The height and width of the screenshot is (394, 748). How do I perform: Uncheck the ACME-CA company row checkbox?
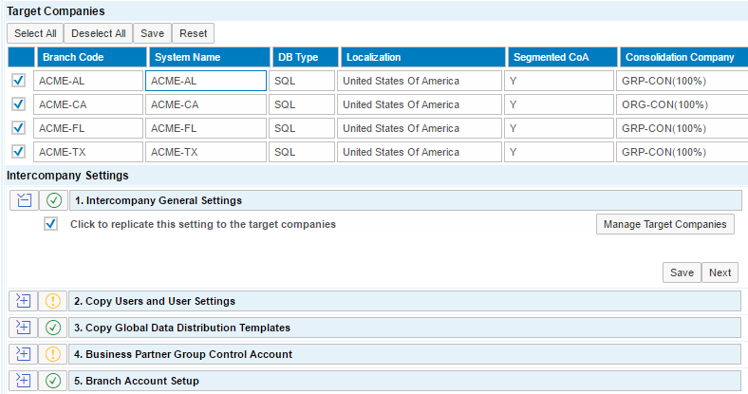(x=18, y=104)
